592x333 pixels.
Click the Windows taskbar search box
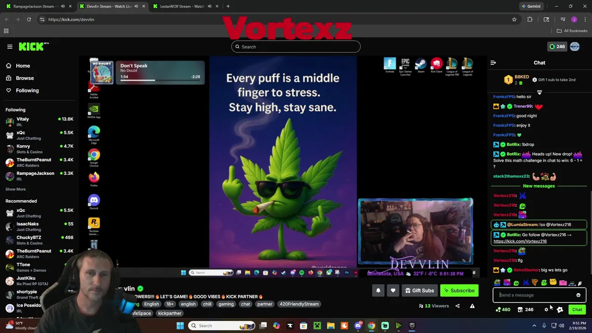click(x=222, y=326)
